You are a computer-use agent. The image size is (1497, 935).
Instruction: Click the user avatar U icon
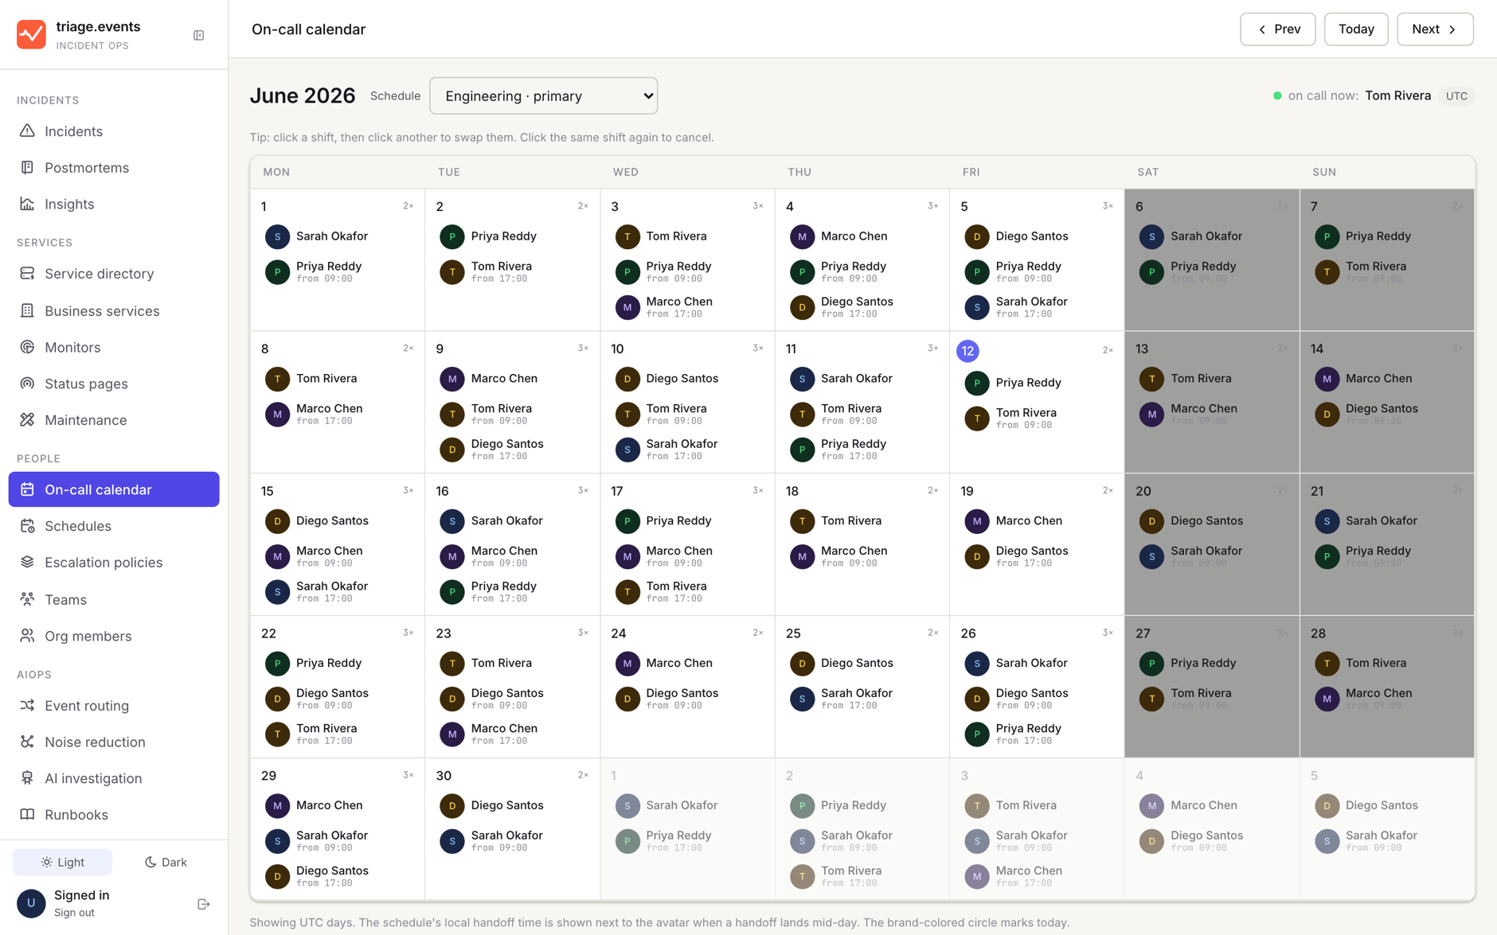[x=31, y=903]
